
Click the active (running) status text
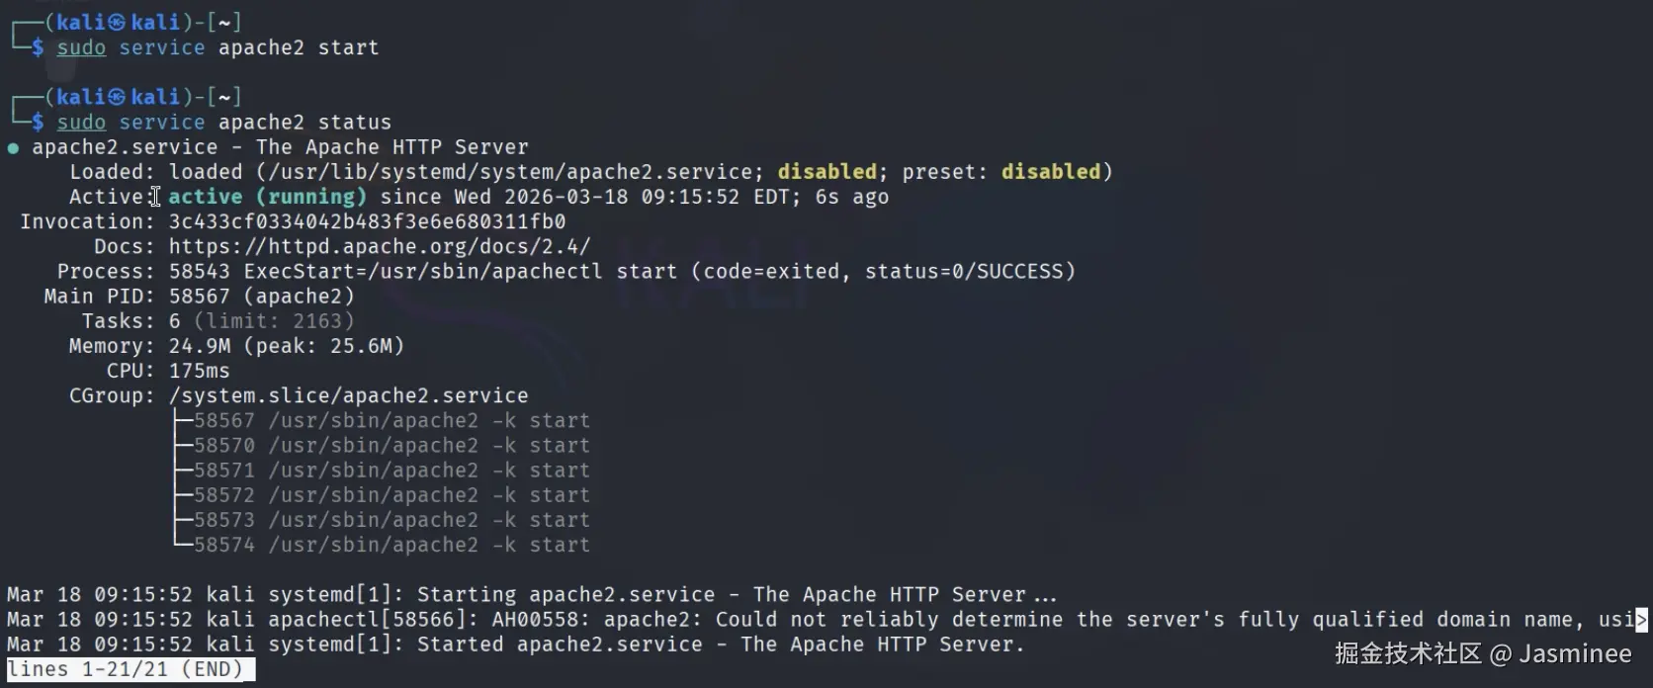click(x=267, y=197)
